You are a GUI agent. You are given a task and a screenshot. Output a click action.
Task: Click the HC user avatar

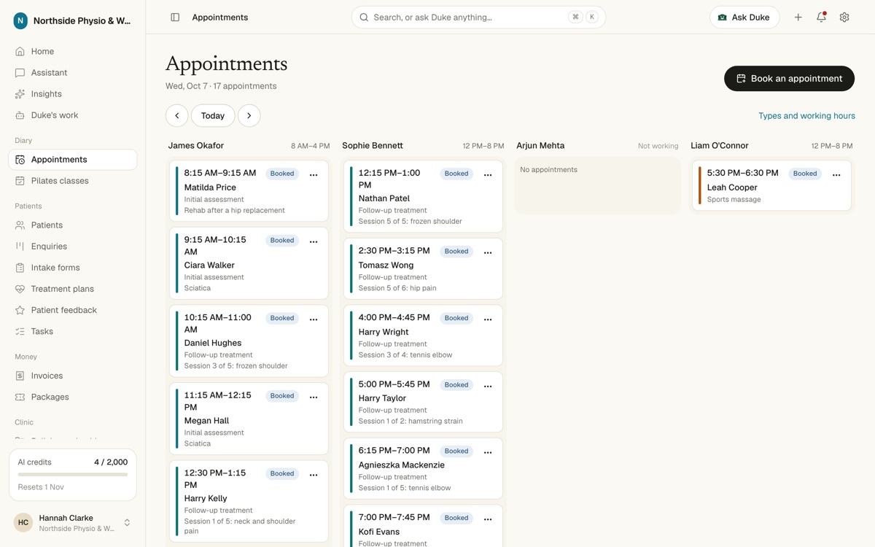[x=23, y=522]
